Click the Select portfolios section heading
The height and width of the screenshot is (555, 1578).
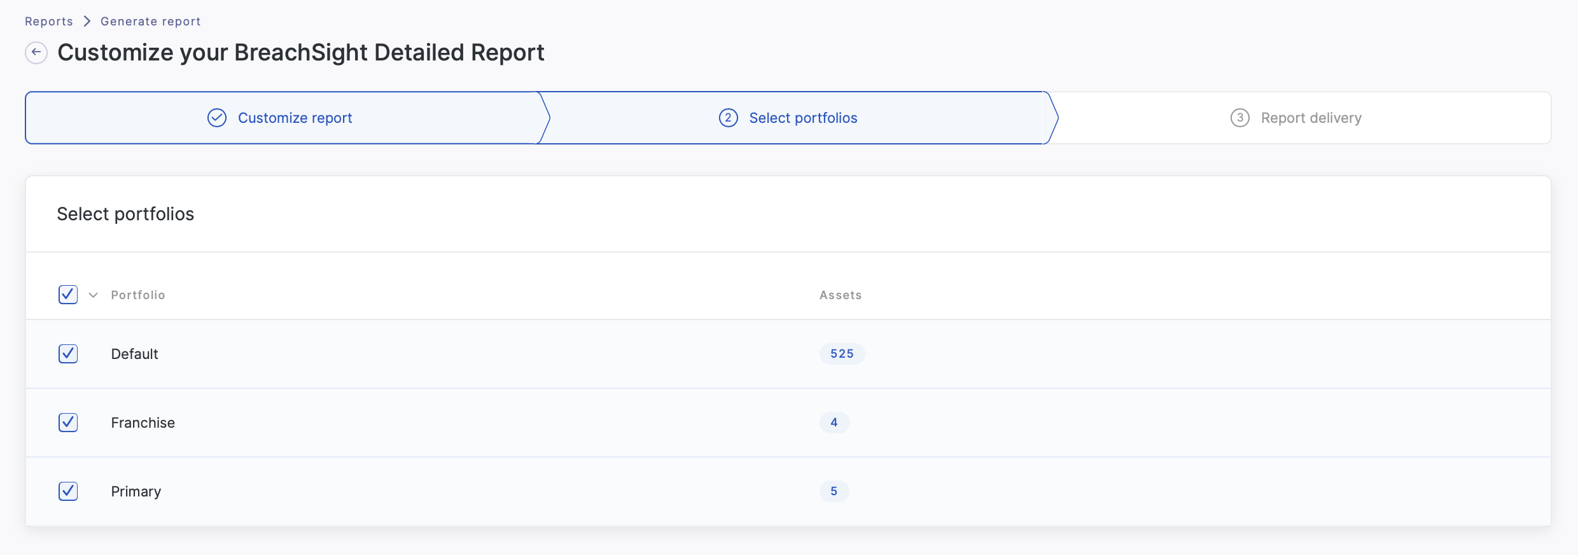125,214
